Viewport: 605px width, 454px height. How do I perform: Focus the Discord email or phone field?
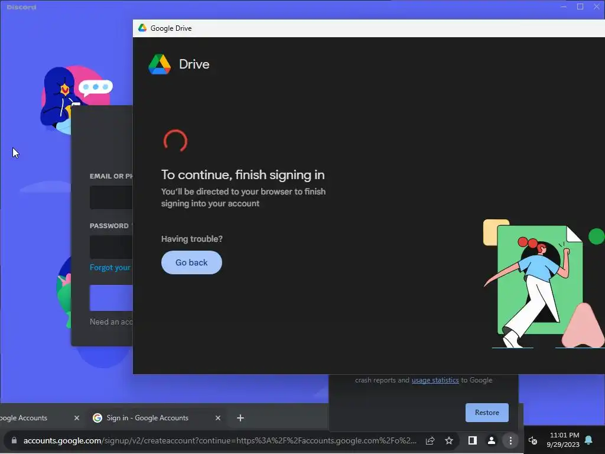click(x=111, y=197)
